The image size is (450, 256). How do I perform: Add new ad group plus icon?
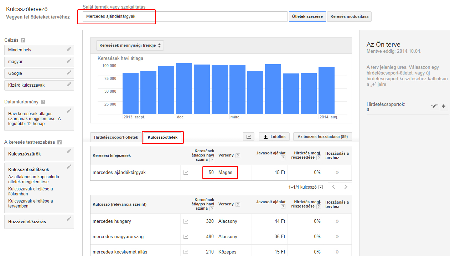point(444,106)
